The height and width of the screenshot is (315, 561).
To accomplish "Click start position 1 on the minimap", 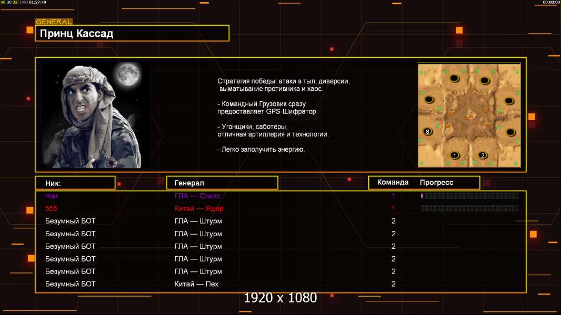I will coord(455,155).
